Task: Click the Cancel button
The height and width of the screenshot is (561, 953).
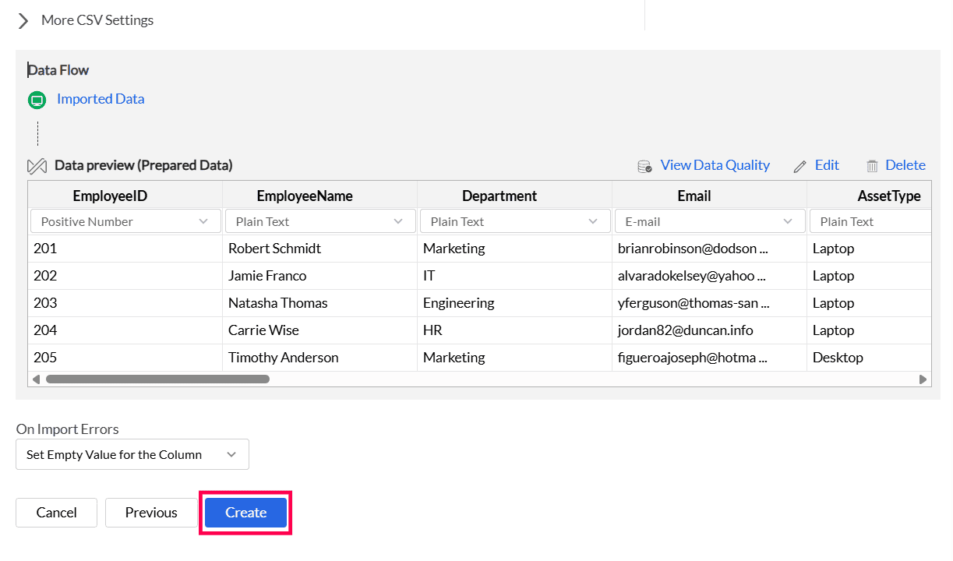Action: [56, 513]
